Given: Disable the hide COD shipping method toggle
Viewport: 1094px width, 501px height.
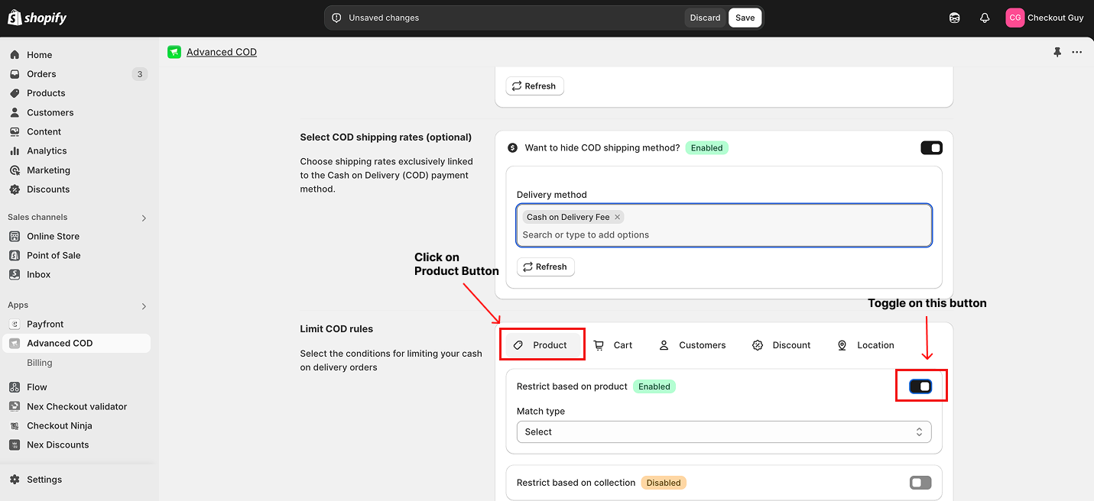Looking at the screenshot, I should pyautogui.click(x=931, y=147).
